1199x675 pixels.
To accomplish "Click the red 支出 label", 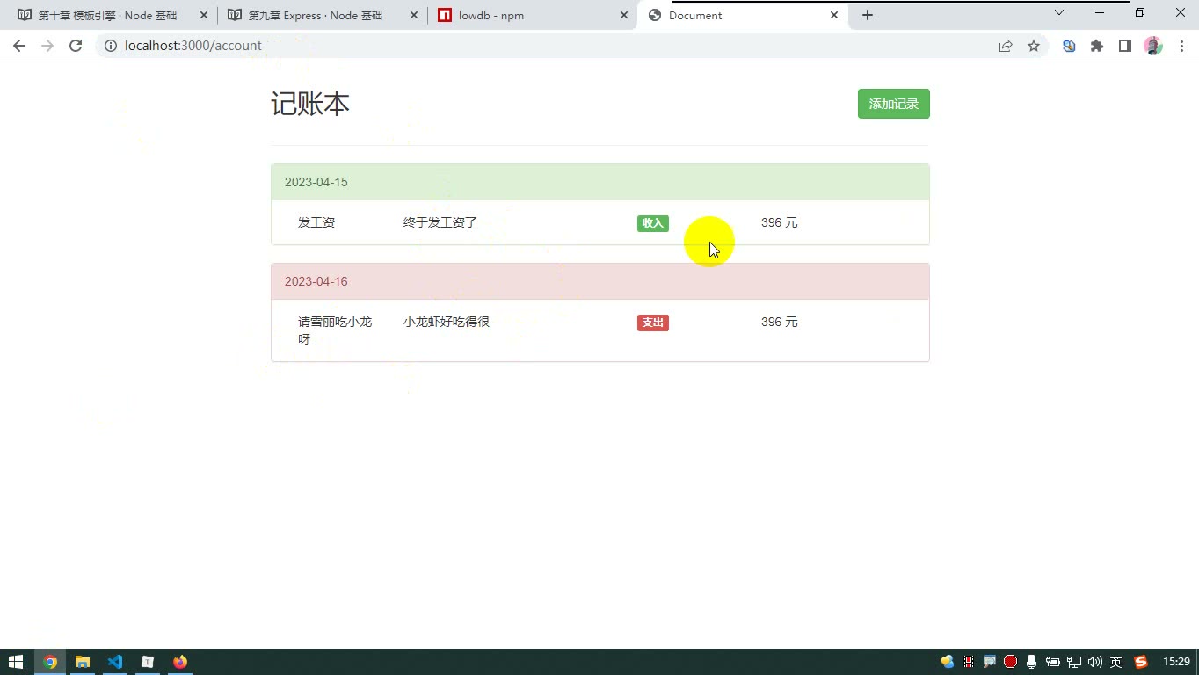I will coord(652,323).
